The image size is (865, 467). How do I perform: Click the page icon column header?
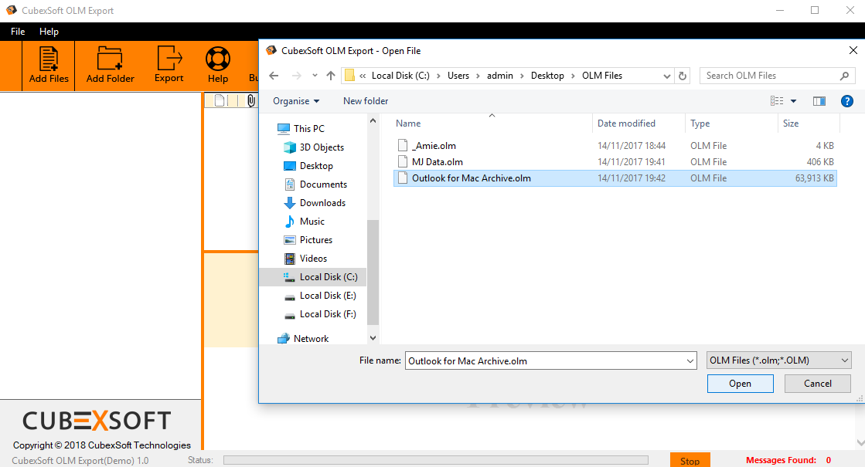[220, 101]
